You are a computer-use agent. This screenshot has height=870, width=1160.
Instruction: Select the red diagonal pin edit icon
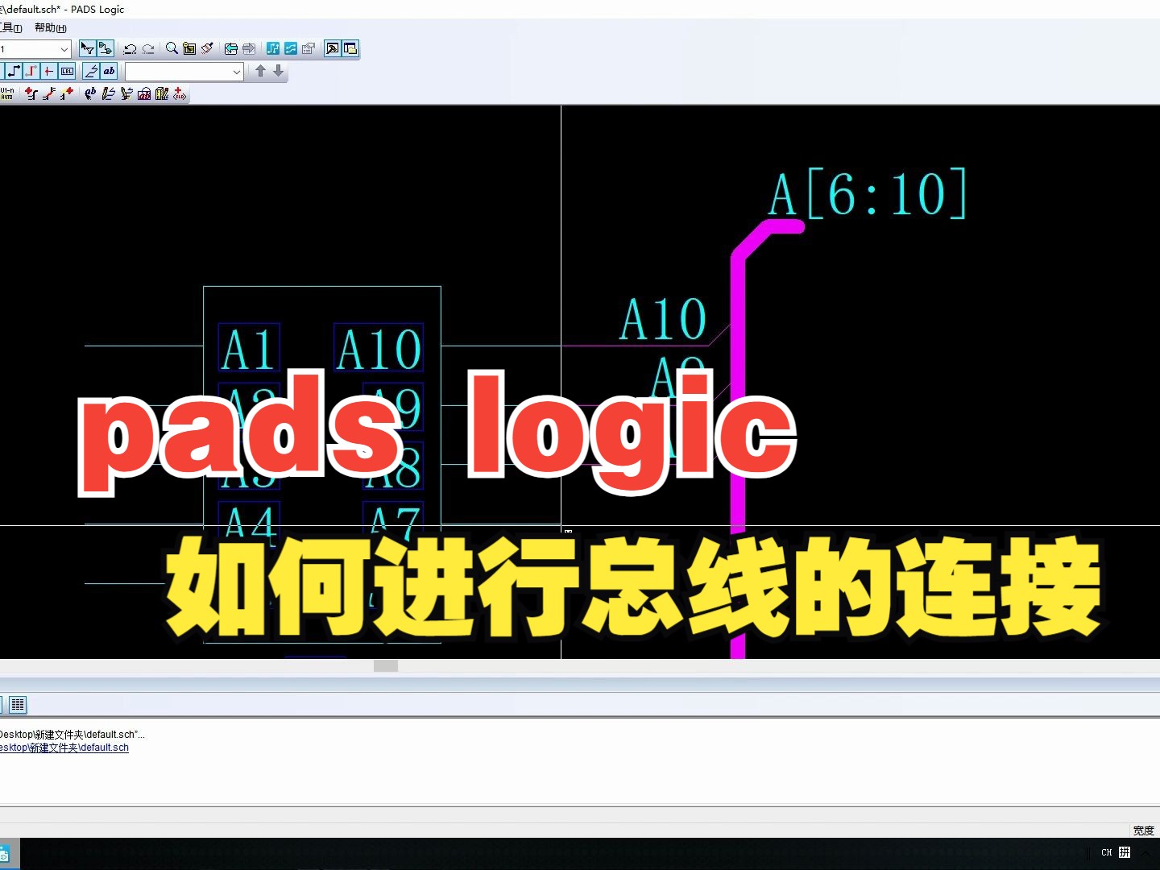click(x=49, y=94)
